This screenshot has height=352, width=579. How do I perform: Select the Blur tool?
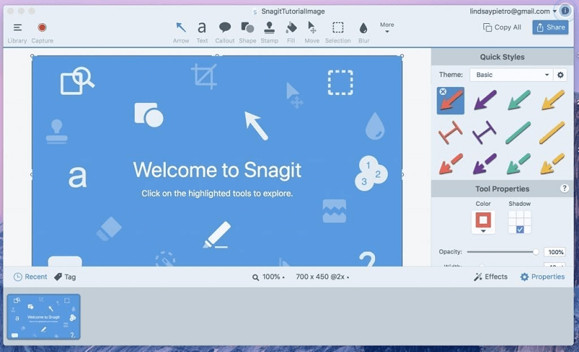(x=363, y=29)
